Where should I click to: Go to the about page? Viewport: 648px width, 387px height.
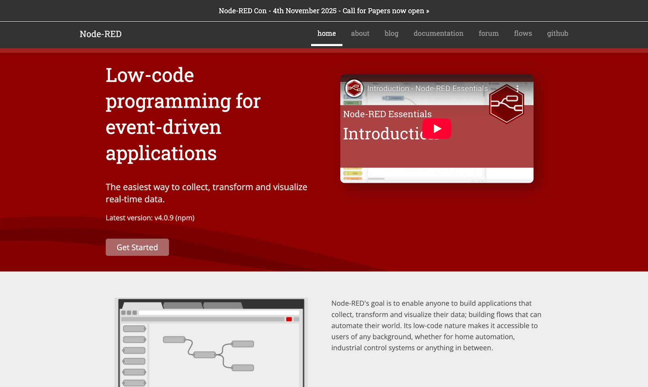click(360, 34)
